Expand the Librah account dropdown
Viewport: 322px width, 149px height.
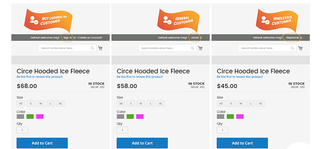(x=196, y=37)
